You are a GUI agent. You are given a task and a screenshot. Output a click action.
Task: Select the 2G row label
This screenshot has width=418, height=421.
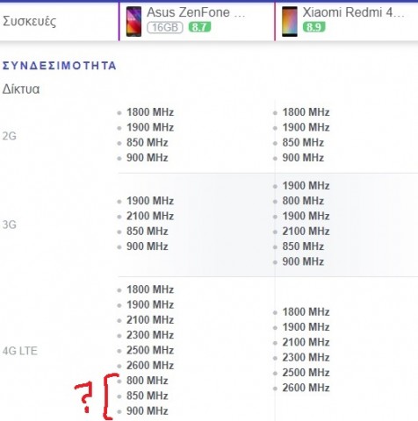[10, 136]
